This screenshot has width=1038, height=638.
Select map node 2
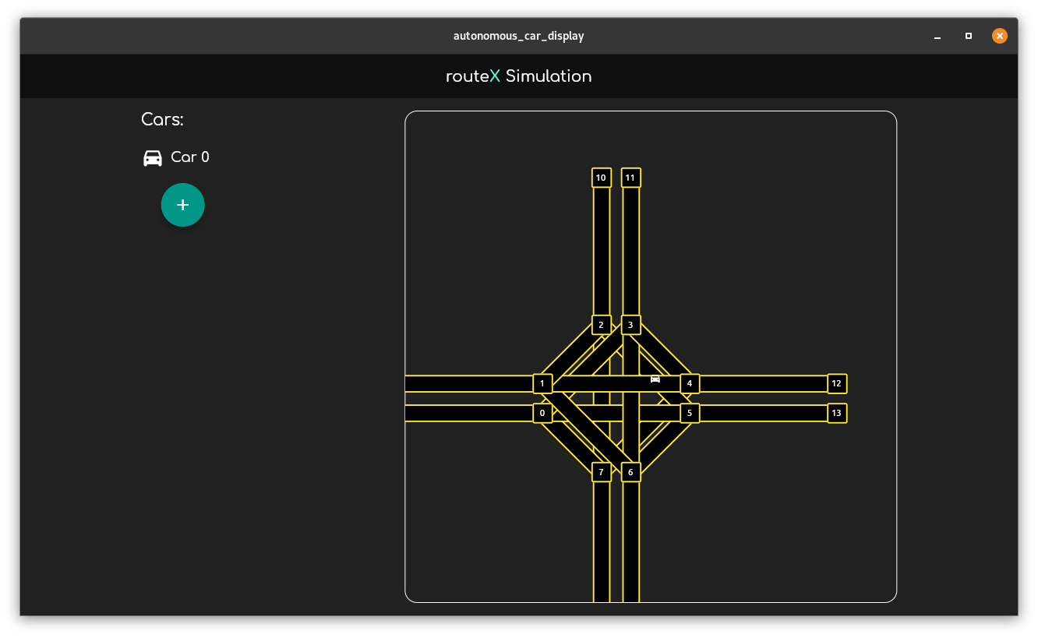[x=601, y=325]
